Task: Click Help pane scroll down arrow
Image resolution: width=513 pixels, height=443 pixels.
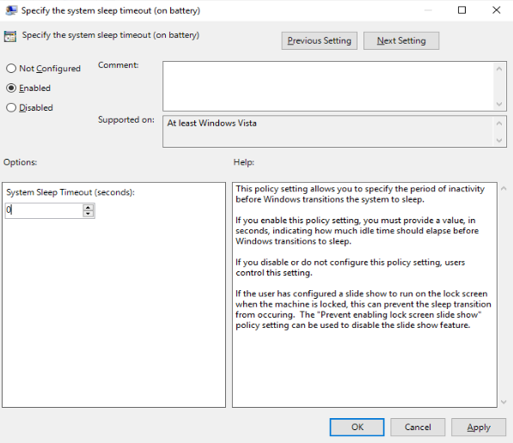Action: [x=504, y=402]
